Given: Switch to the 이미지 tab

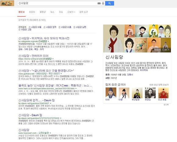Looking at the screenshot, I should 32,12.
